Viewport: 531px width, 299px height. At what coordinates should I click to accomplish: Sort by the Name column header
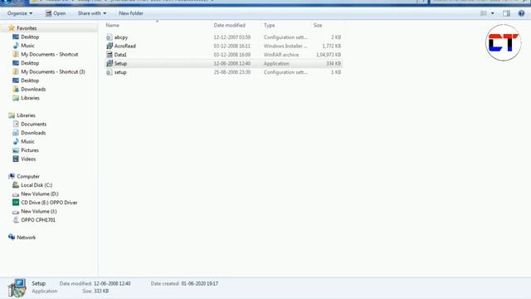click(x=113, y=25)
